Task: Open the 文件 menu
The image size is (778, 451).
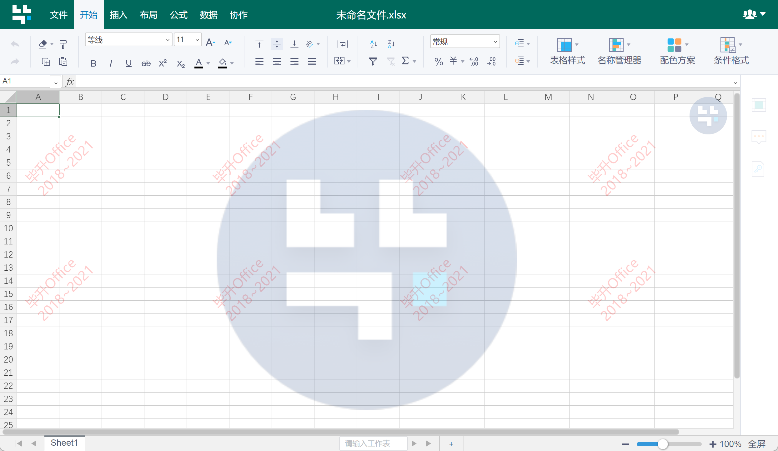Action: [59, 15]
